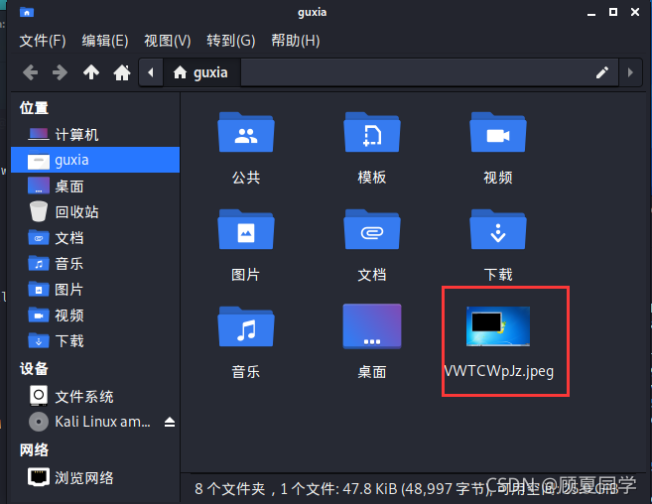
Task: Click the path bar left scroll arrow
Action: click(151, 72)
